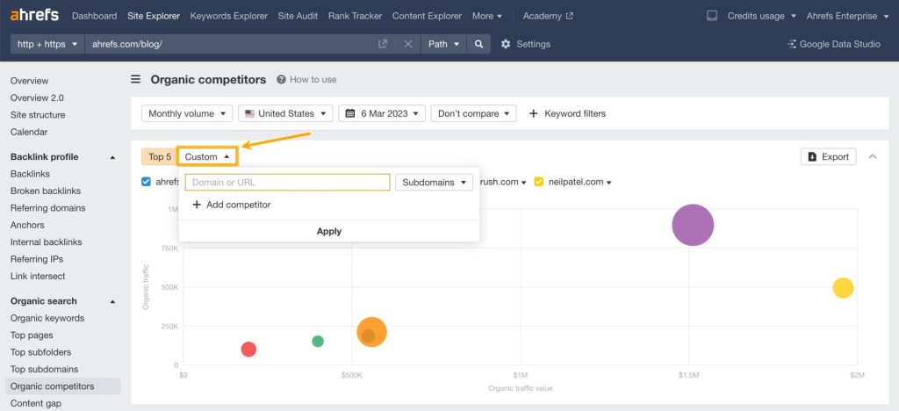This screenshot has height=411, width=899.
Task: Open Organic keywords in the sidebar
Action: [47, 318]
